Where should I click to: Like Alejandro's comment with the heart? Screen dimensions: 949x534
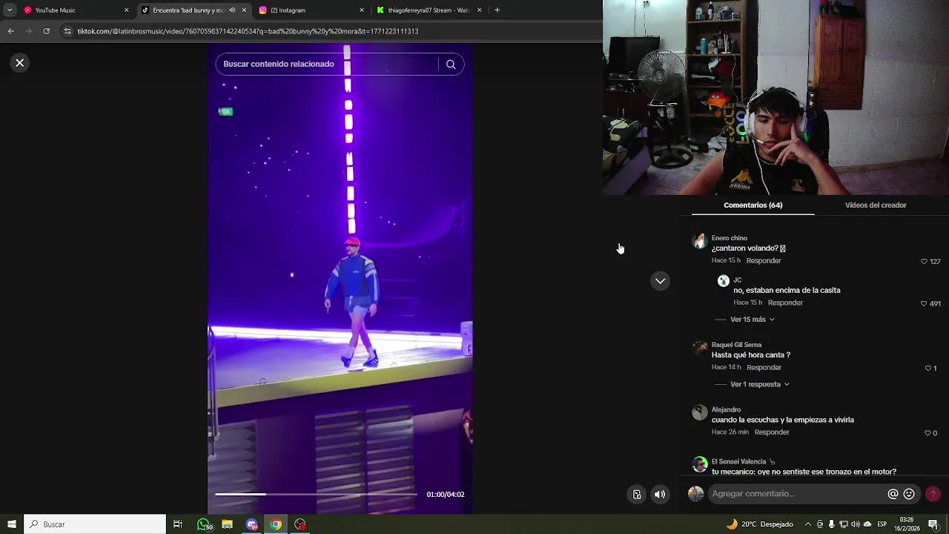click(x=927, y=433)
